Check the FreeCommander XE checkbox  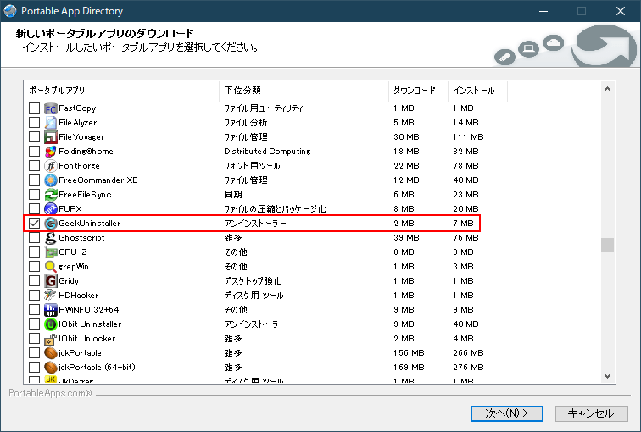[34, 180]
